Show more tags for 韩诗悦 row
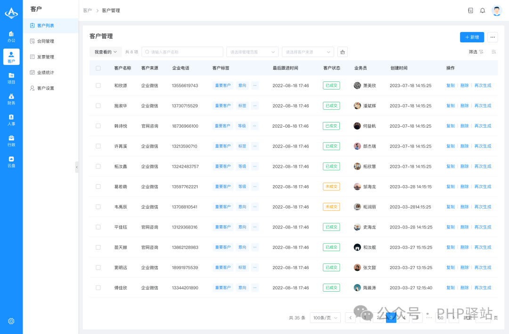This screenshot has height=334, width=509. coord(254,126)
